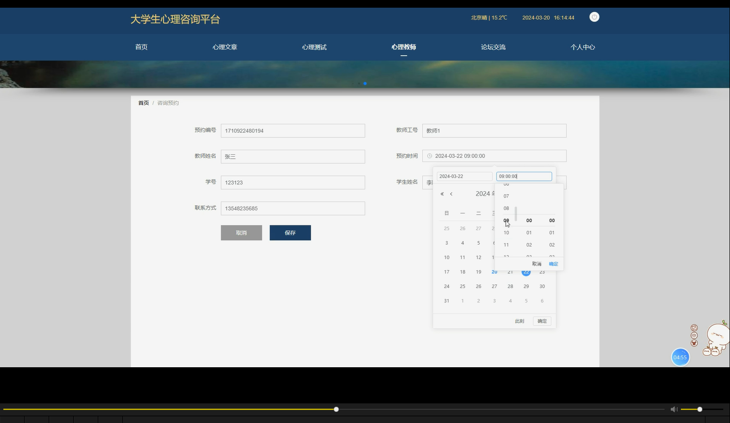Select the third carousel indicator dot

pos(365,83)
